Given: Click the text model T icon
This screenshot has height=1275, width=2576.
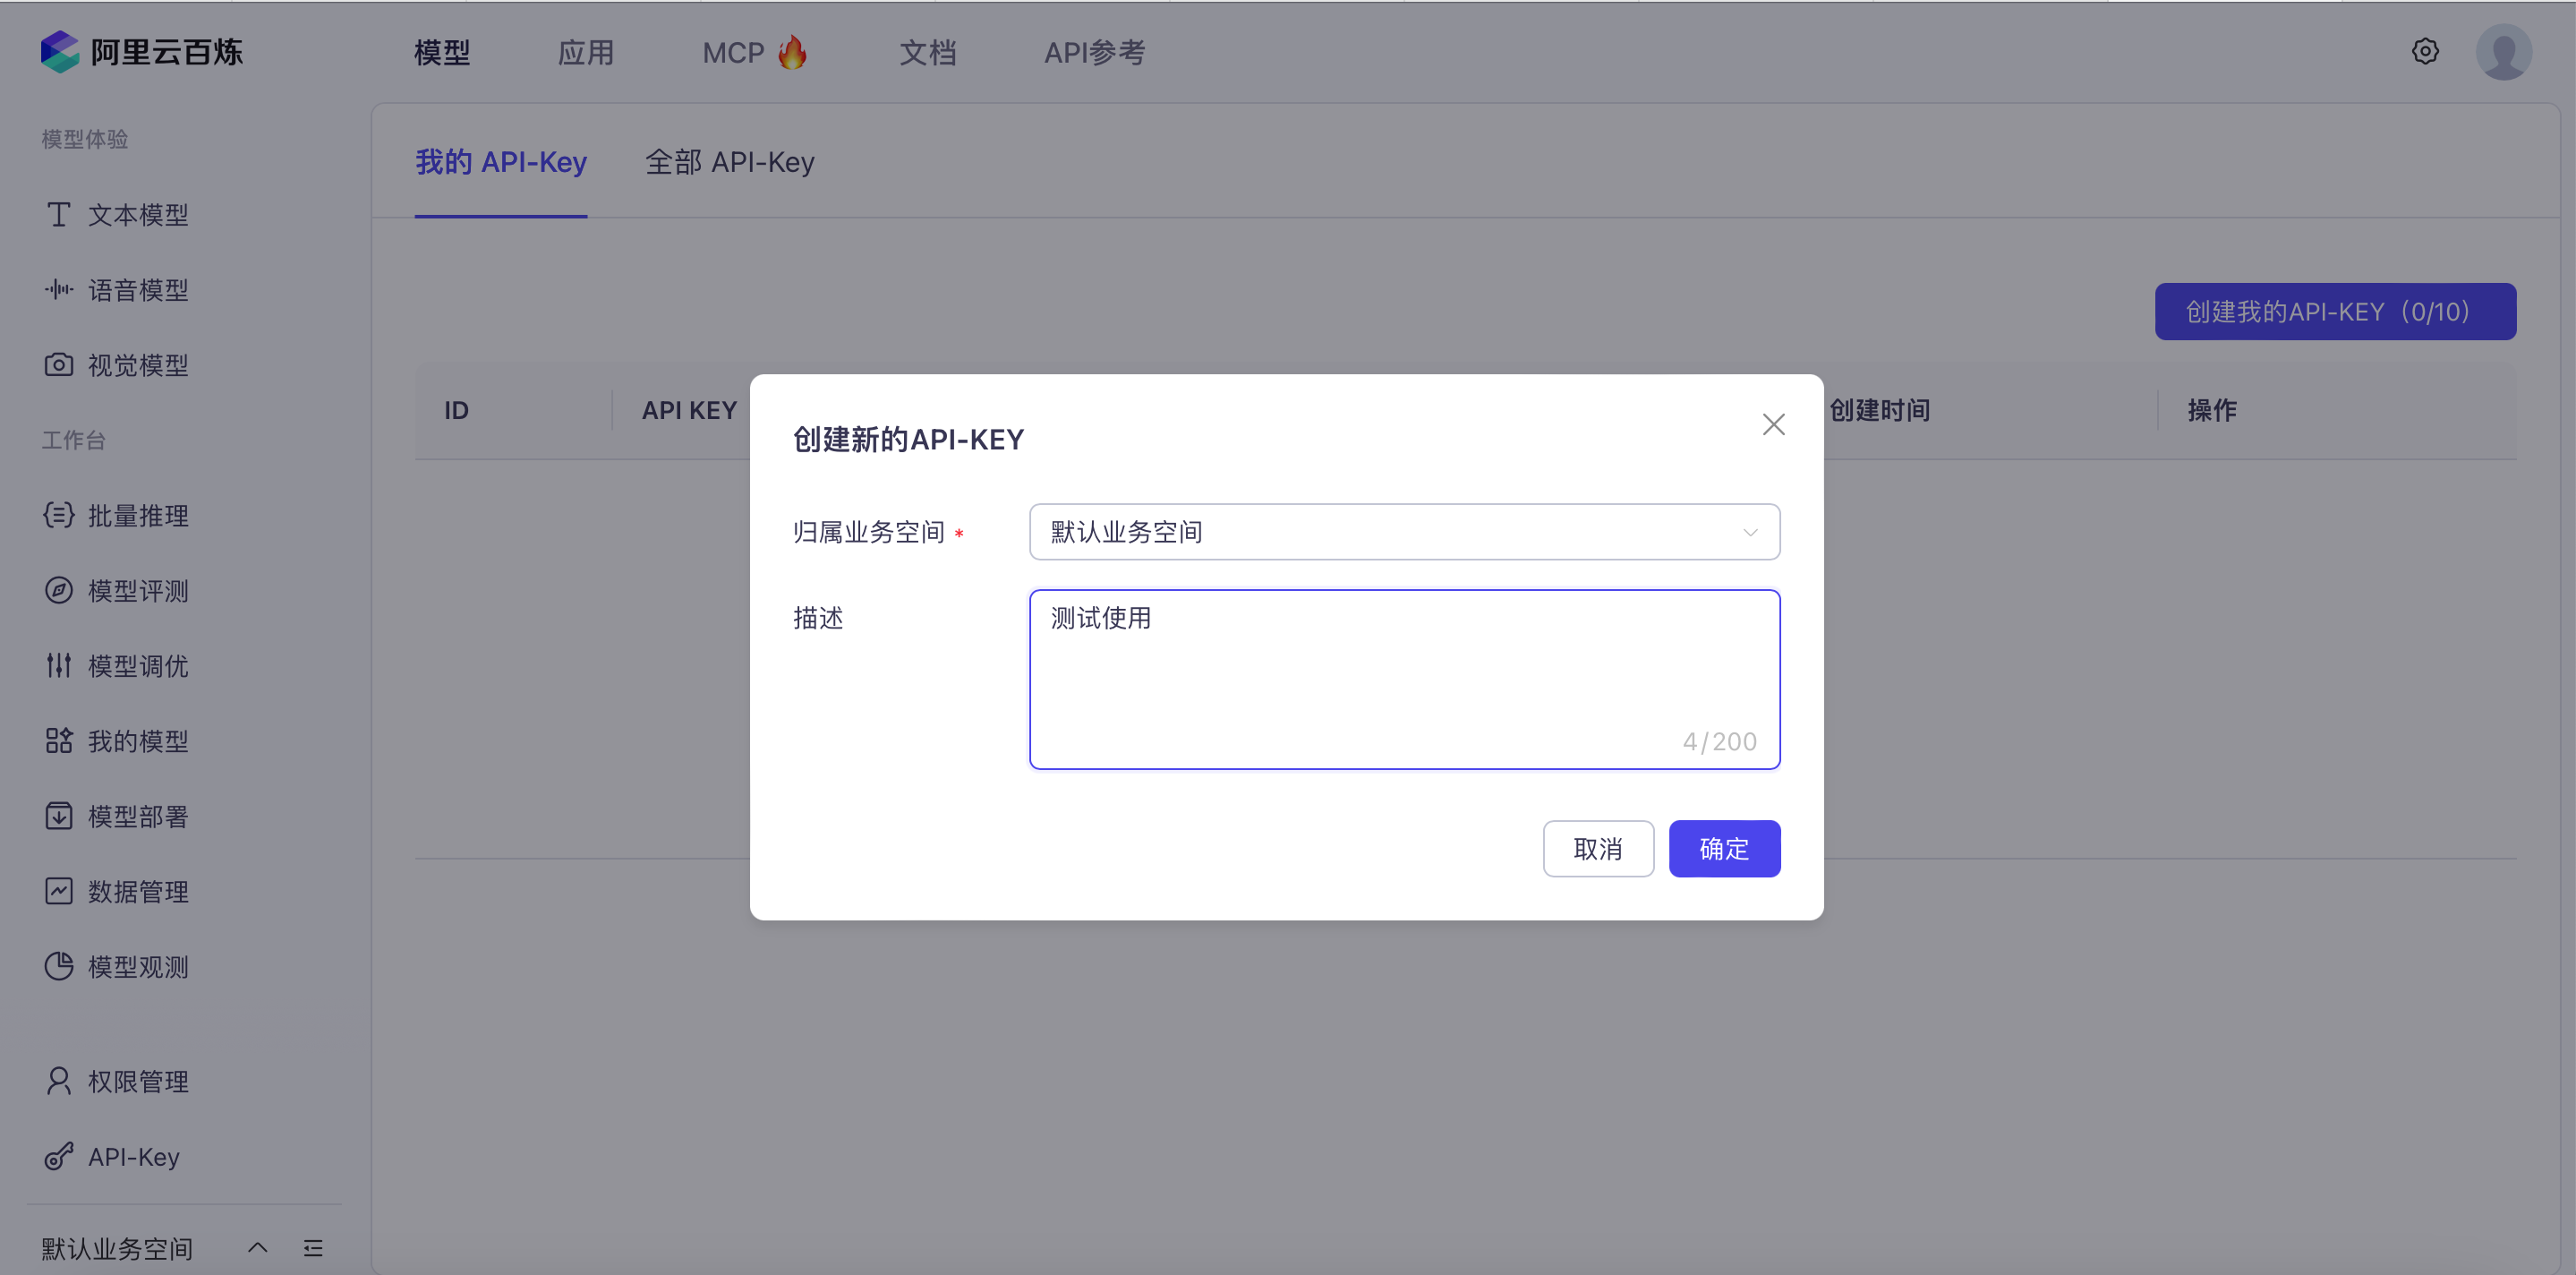Looking at the screenshot, I should [x=58, y=215].
